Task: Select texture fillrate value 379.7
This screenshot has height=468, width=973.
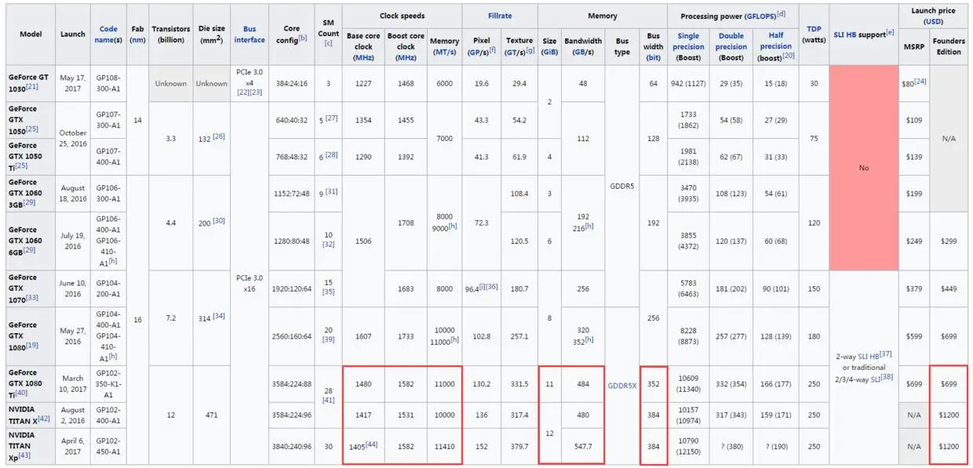Action: 519,446
